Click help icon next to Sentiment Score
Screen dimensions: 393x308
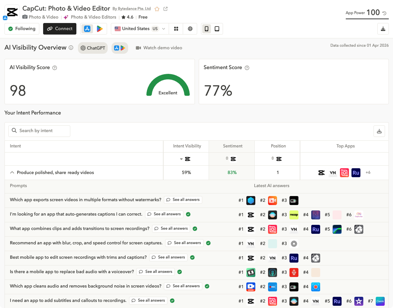tap(247, 68)
